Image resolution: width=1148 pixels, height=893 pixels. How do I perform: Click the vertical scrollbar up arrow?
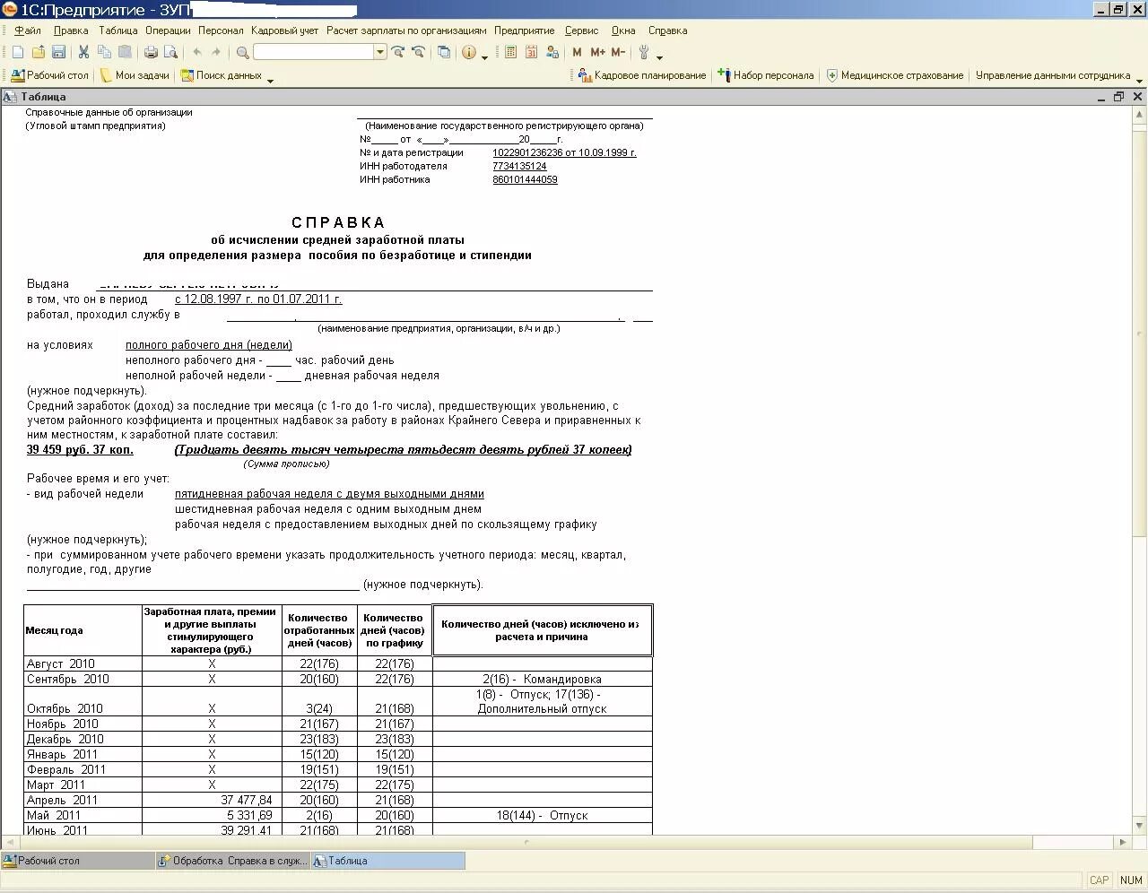[1140, 113]
